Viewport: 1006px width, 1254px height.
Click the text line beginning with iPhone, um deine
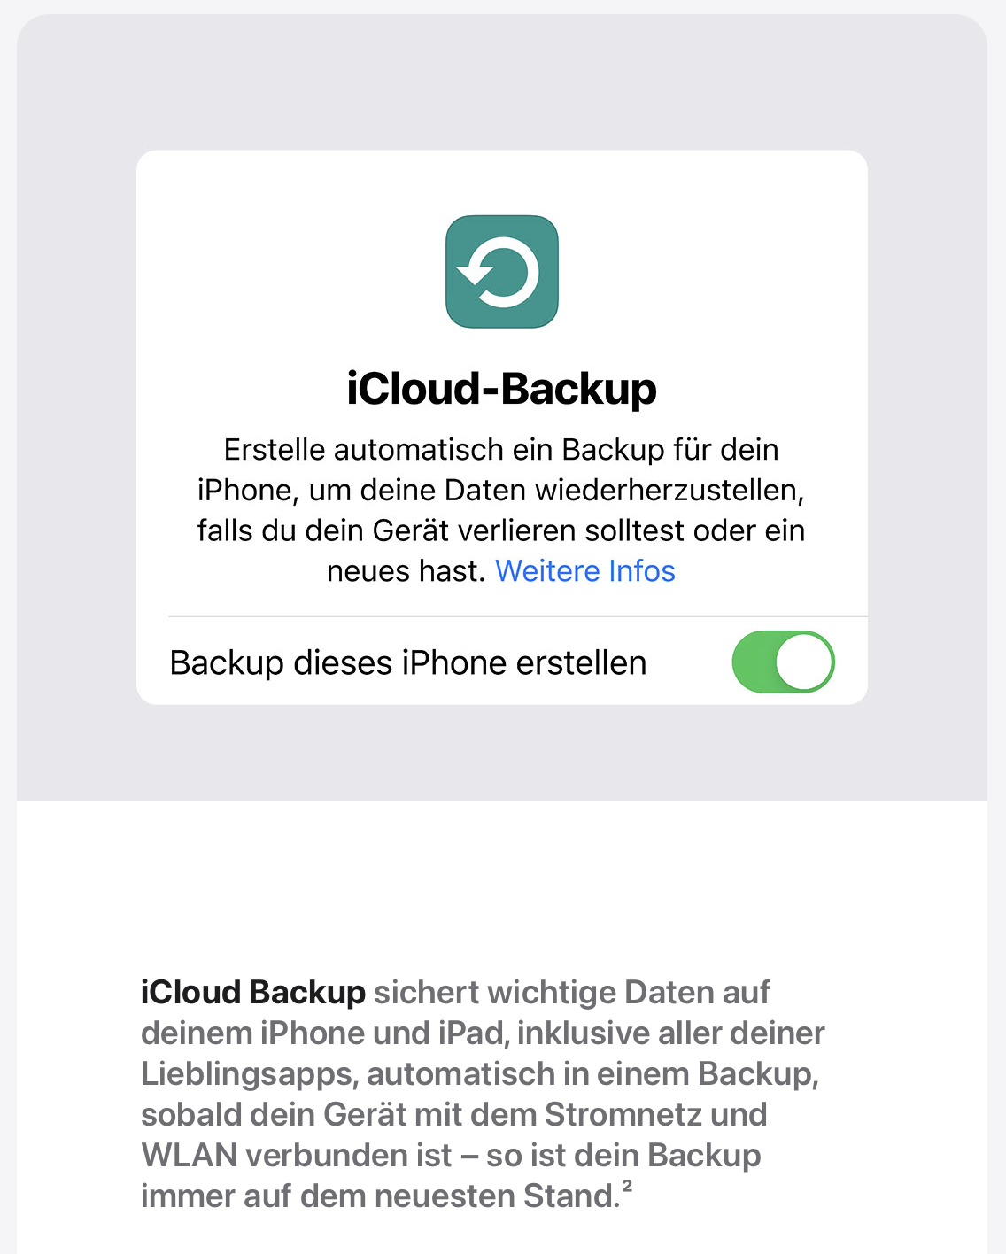click(x=501, y=491)
